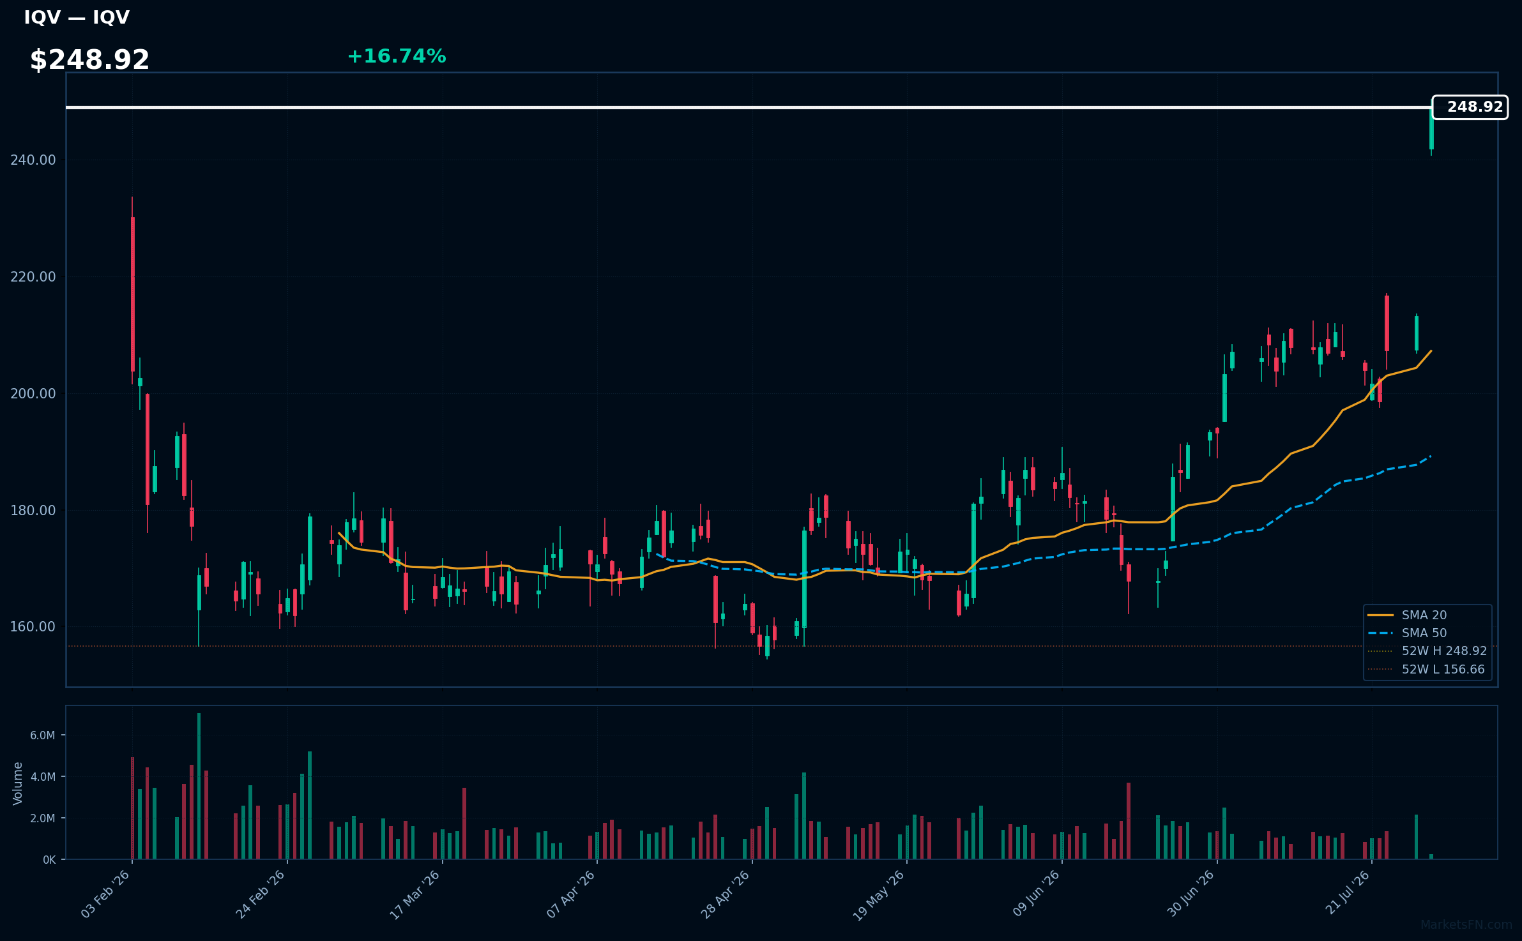This screenshot has width=1522, height=941.
Task: Click the 4.0M volume axis label
Action: (x=43, y=777)
